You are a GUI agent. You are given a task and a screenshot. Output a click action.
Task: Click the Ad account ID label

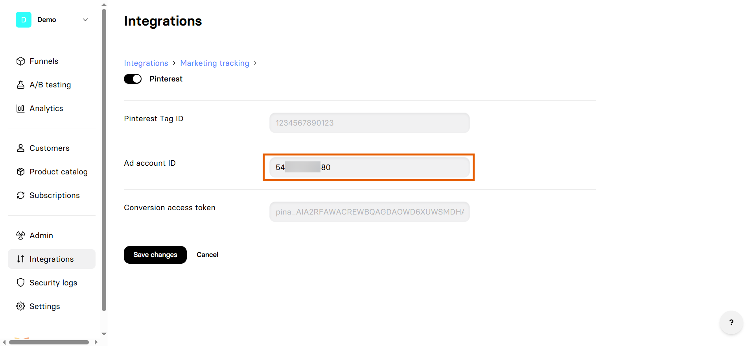pos(150,163)
